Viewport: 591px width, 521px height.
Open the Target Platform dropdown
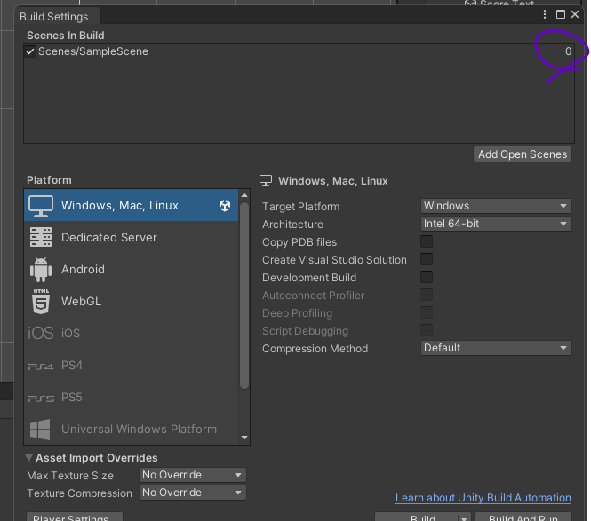point(496,206)
